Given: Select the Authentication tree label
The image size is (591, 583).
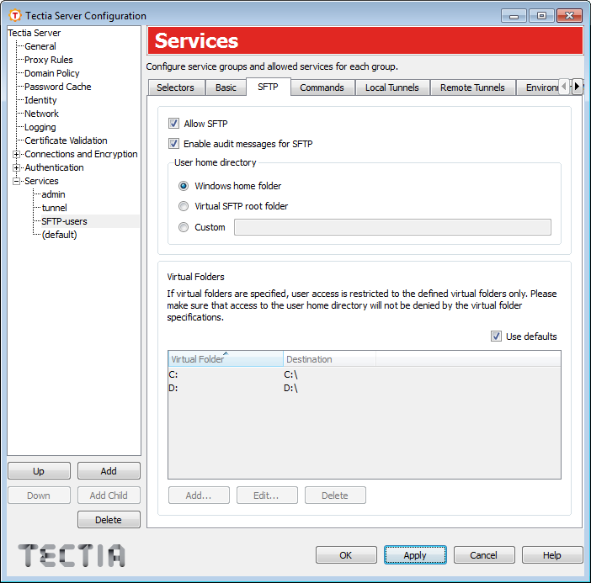Looking at the screenshot, I should (54, 167).
